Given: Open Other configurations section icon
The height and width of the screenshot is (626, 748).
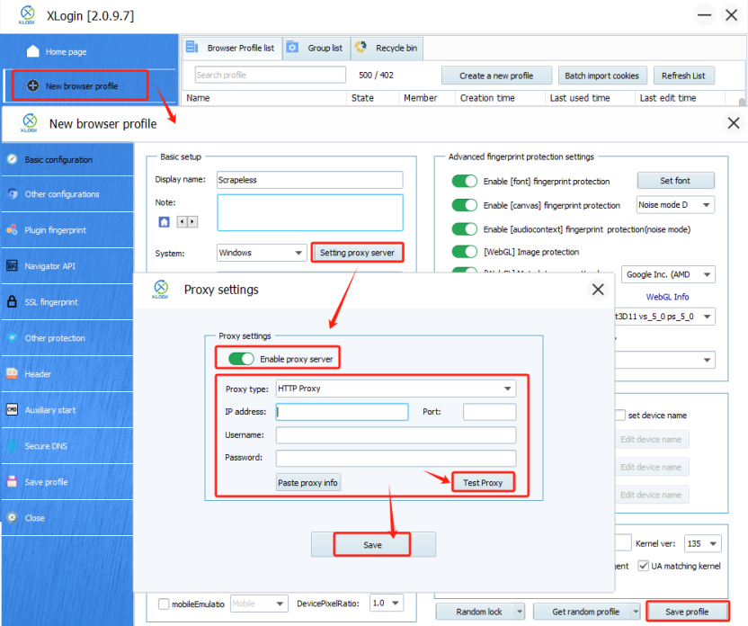Looking at the screenshot, I should (13, 193).
